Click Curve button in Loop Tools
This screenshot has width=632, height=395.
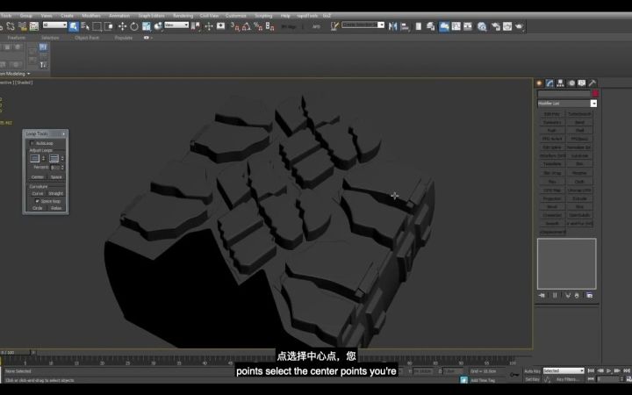pos(38,193)
